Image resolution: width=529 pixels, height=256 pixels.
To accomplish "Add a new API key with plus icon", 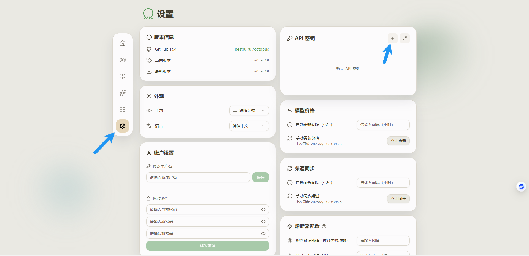I will pos(393,38).
